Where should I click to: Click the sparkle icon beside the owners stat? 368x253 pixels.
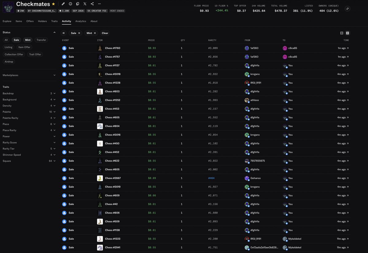pyautogui.click(x=347, y=9)
